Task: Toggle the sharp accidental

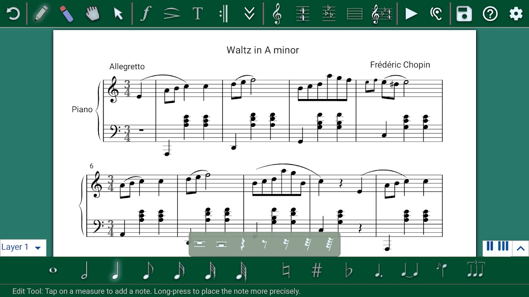Action: click(317, 271)
